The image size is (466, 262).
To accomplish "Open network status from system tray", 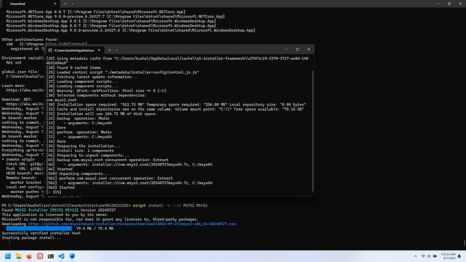I will [x=423, y=256].
